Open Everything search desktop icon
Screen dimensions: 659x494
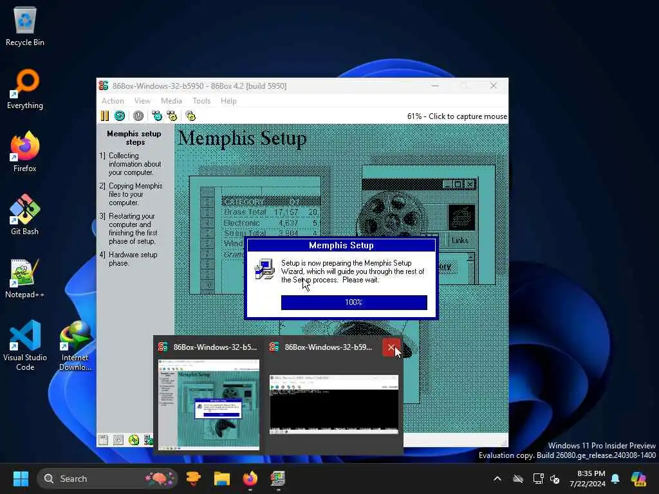click(25, 89)
